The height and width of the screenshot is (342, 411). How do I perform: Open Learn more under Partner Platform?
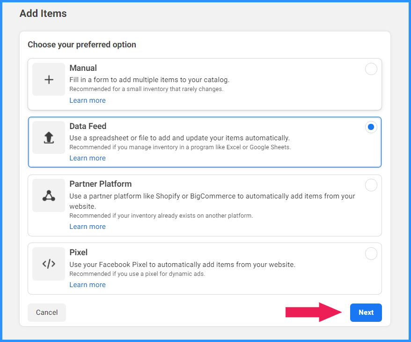pyautogui.click(x=88, y=227)
